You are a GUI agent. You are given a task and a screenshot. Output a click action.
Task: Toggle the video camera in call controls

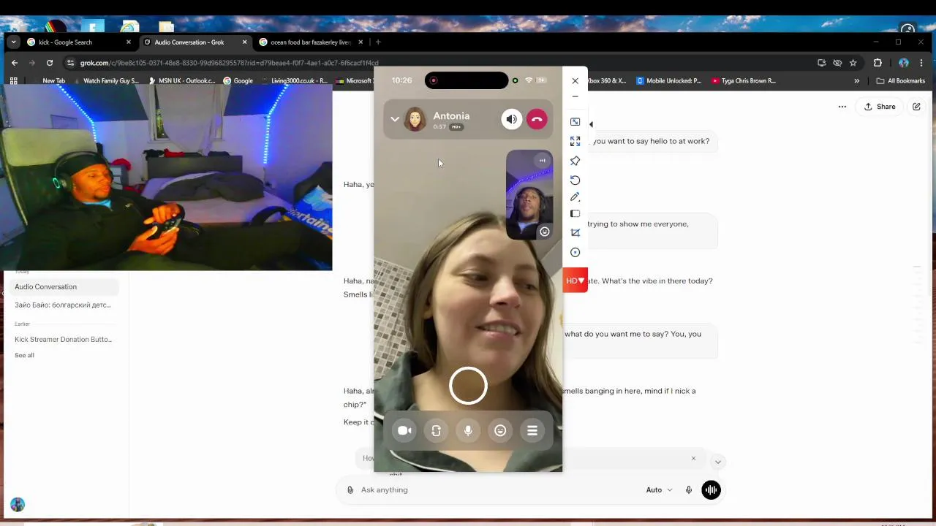pos(404,431)
